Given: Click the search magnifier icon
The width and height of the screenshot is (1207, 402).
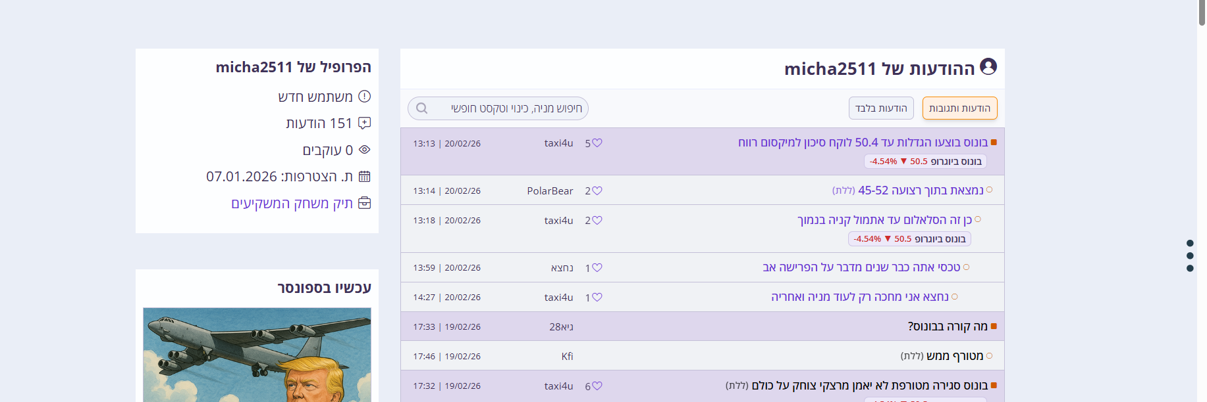Looking at the screenshot, I should (x=422, y=108).
